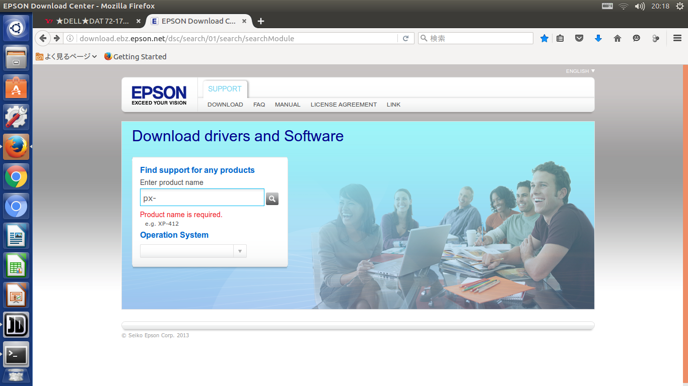
Task: Click the EPSON logo
Action: click(x=159, y=95)
